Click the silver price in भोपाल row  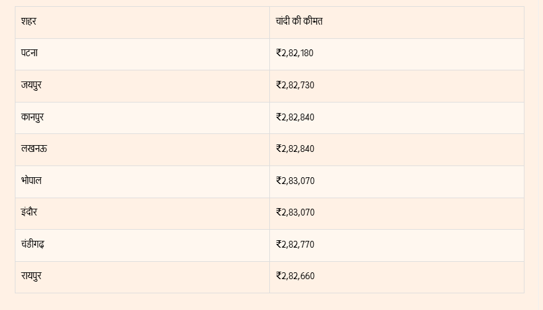pos(295,181)
